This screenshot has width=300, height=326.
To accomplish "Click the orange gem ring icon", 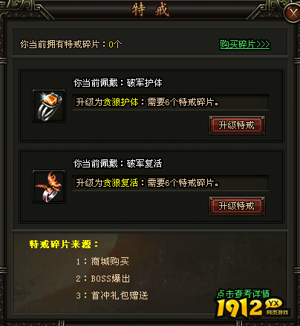I will [x=49, y=106].
